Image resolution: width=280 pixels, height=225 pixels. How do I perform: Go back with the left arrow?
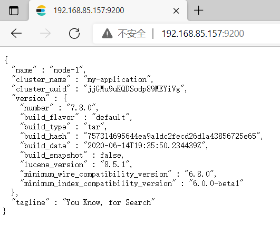pos(16,33)
